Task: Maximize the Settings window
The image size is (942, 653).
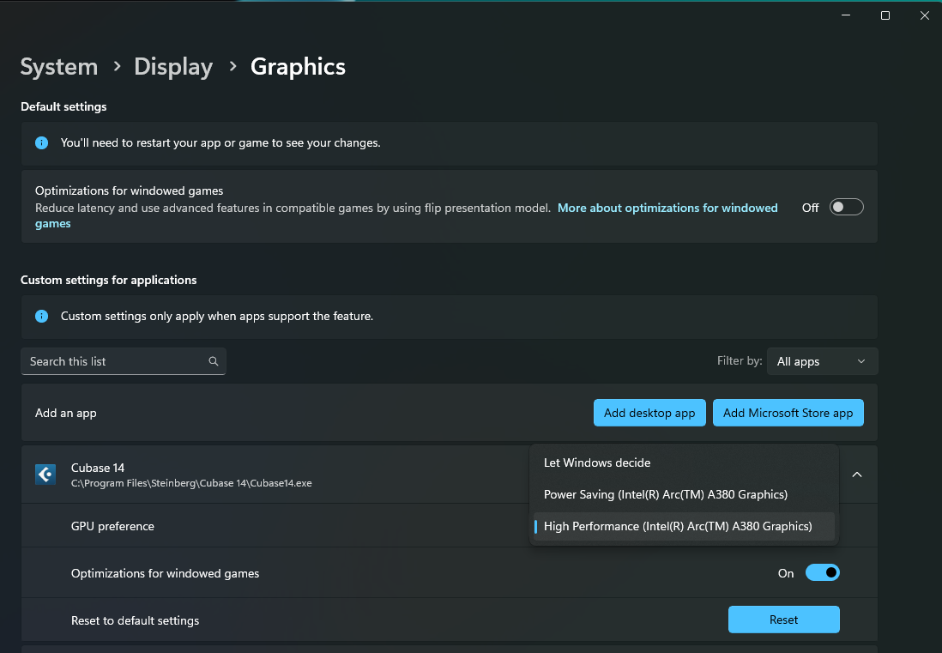Action: point(885,15)
